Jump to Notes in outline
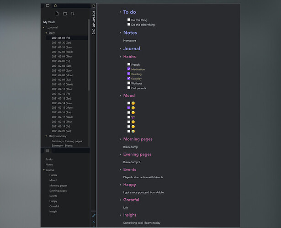The width and height of the screenshot is (281, 228). 49,164
